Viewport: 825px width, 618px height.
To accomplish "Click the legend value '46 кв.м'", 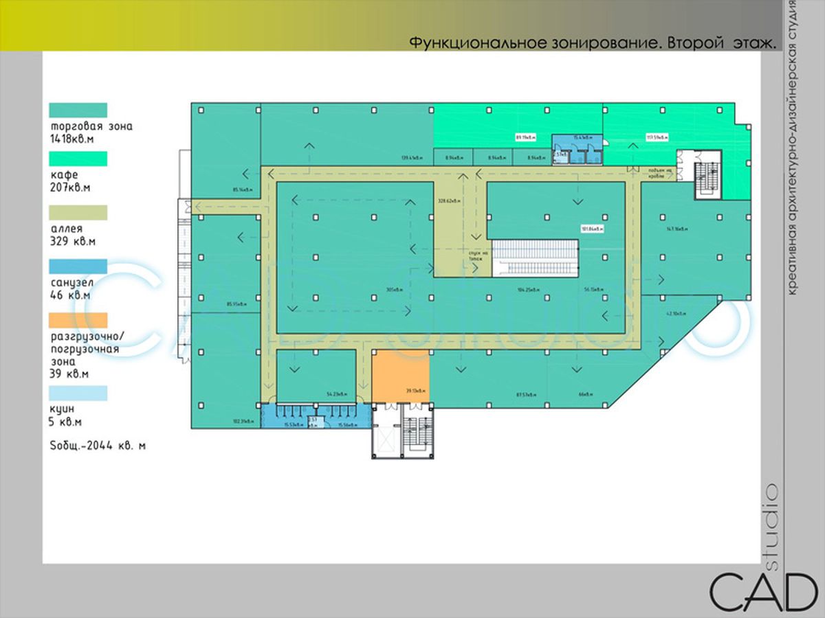I will 69,295.
